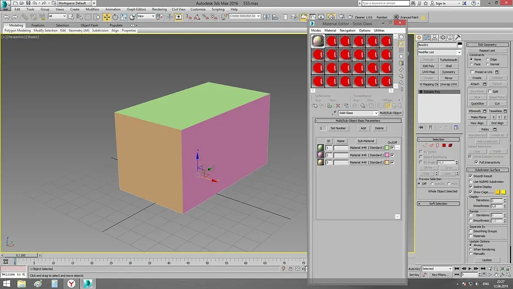Screen dimensions: 513x289
Task: Open the Rendering menu
Action: 159,9
